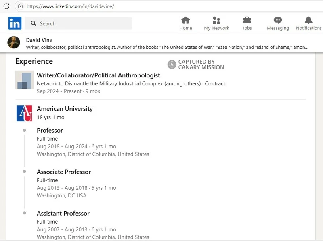Click the Experience section heading

(34, 61)
